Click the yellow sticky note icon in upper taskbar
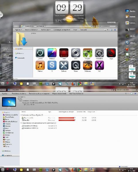Screen dimensions: 138x172 [x=21, y=84]
